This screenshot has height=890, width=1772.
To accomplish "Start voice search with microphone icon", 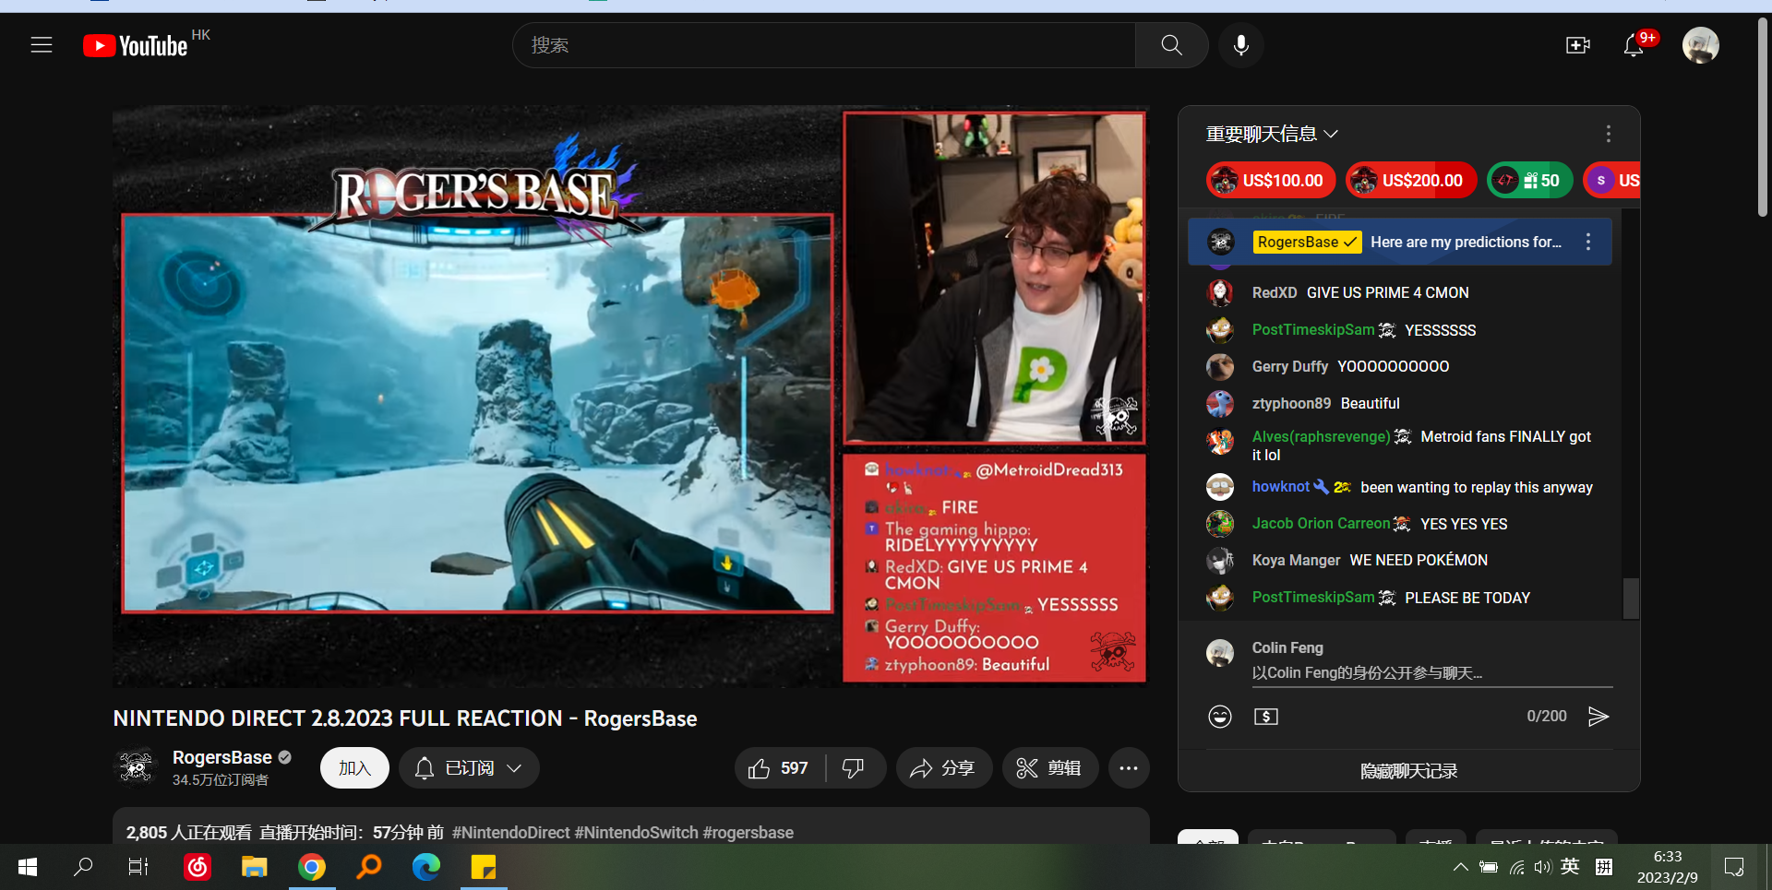I will [x=1241, y=45].
